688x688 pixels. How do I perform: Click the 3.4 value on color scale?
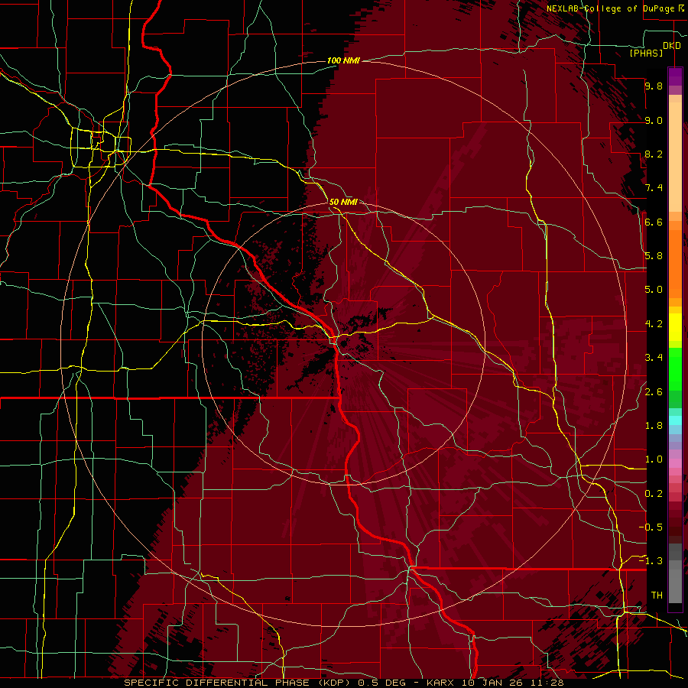tap(654, 358)
